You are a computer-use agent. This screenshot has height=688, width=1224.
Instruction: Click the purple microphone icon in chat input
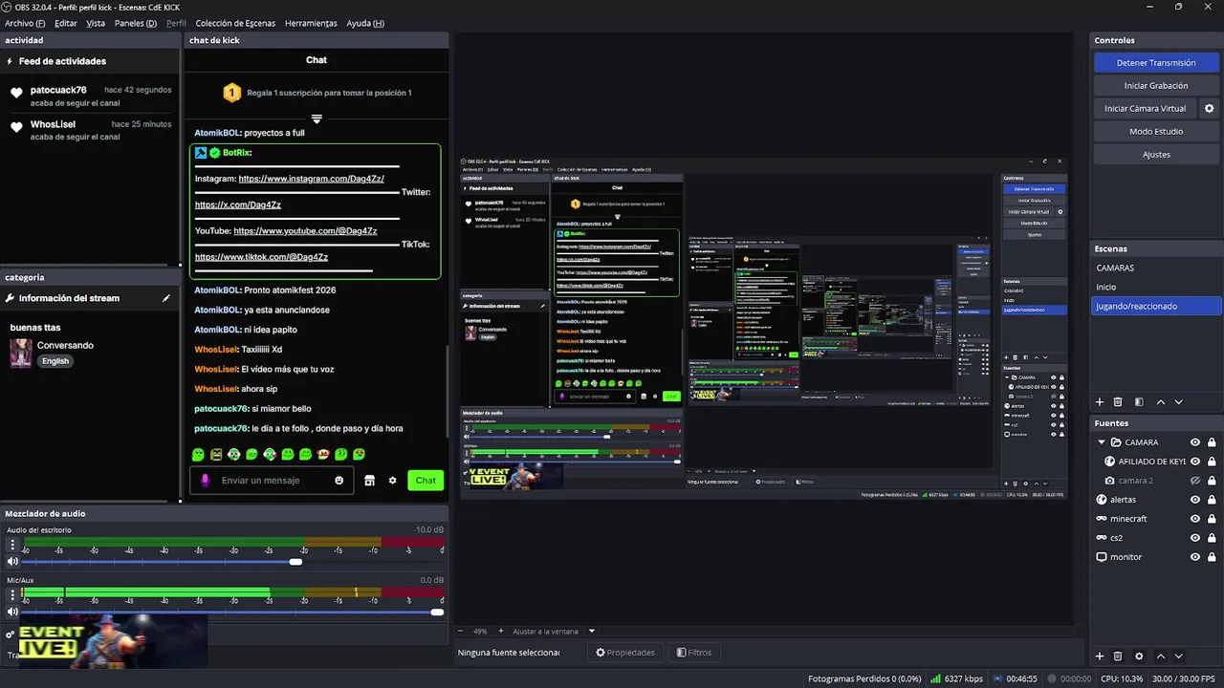click(205, 481)
